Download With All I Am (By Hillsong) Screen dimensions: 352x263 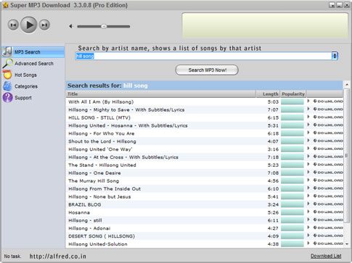coord(328,101)
